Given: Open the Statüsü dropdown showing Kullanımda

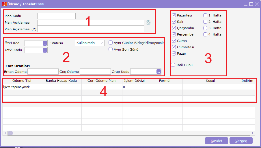Looking at the screenshot, I should click(x=90, y=43).
